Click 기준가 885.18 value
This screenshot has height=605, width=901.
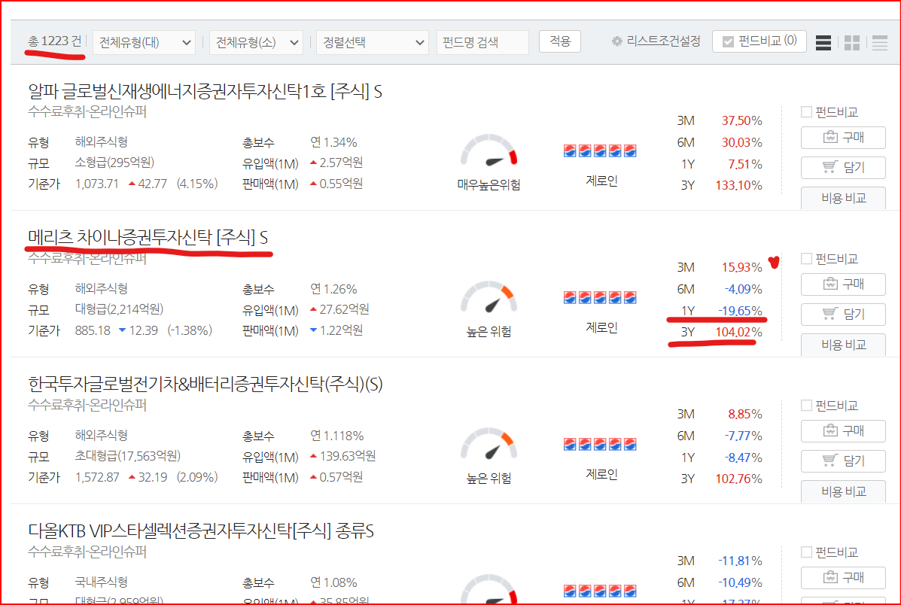93,330
